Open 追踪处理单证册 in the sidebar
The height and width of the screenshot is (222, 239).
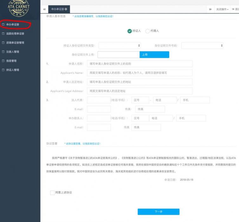(15, 34)
